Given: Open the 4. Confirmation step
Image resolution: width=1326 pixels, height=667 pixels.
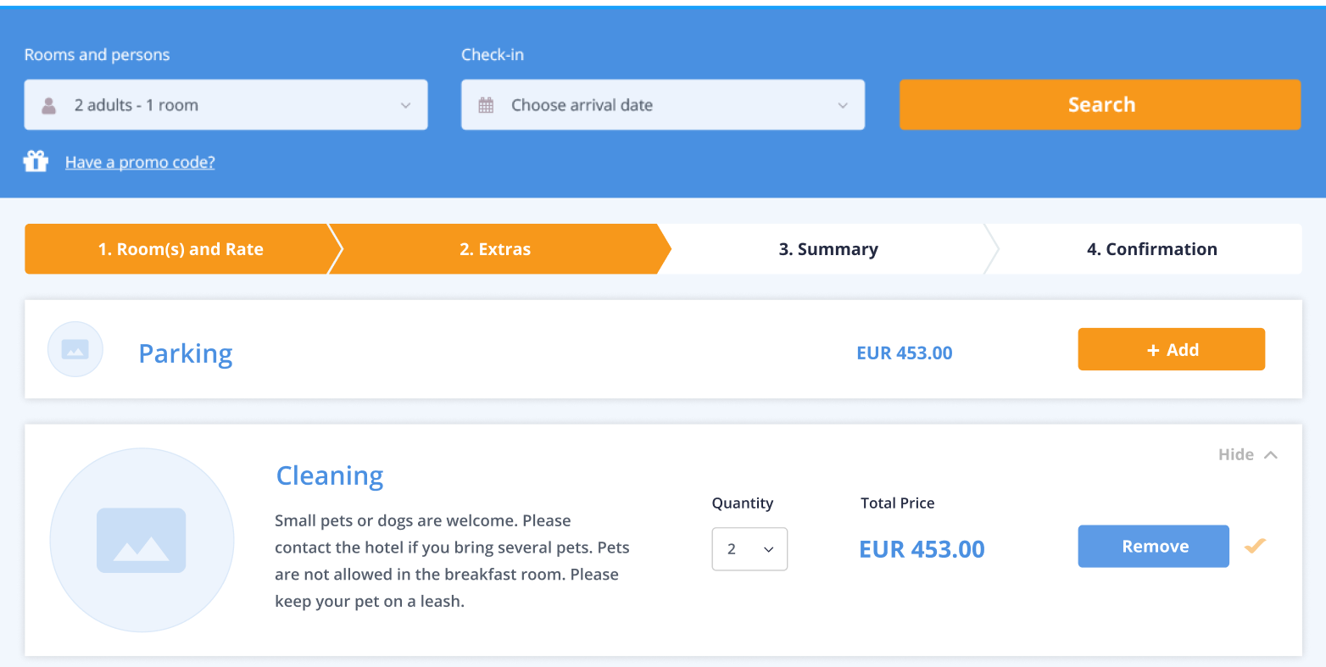Looking at the screenshot, I should point(1151,249).
